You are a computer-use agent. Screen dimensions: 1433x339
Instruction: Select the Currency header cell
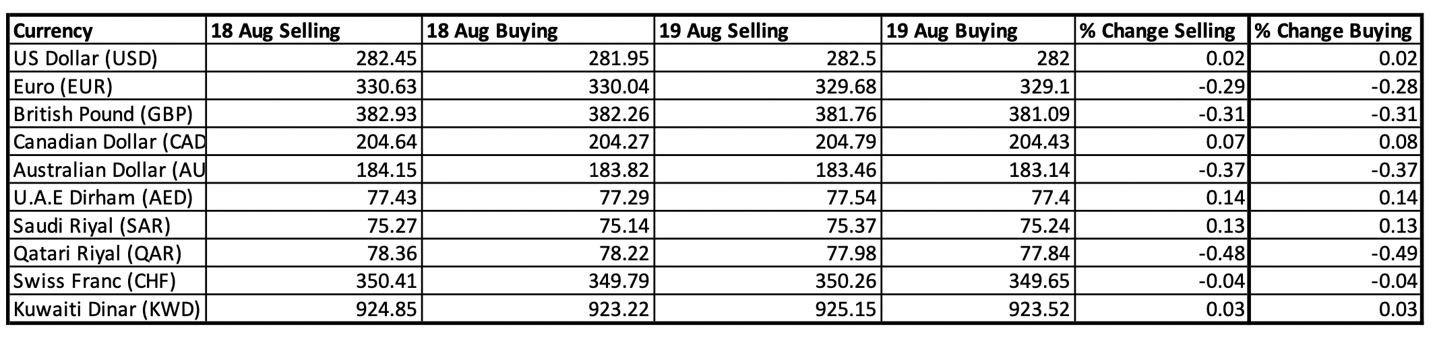108,31
